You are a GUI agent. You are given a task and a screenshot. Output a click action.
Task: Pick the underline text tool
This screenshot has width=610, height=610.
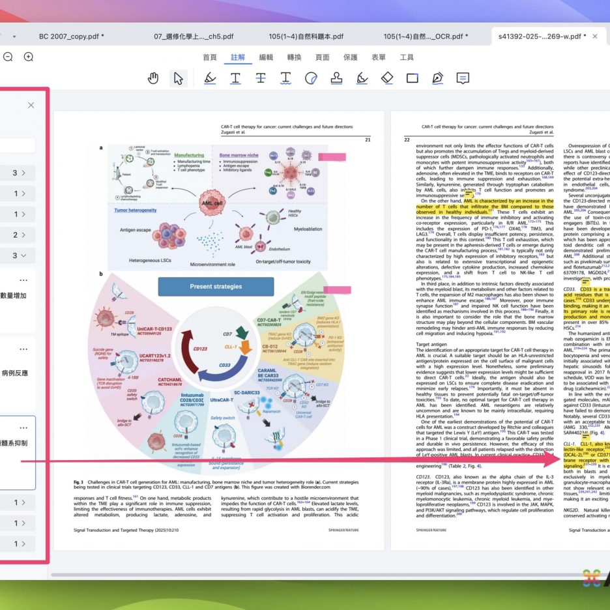(x=235, y=79)
